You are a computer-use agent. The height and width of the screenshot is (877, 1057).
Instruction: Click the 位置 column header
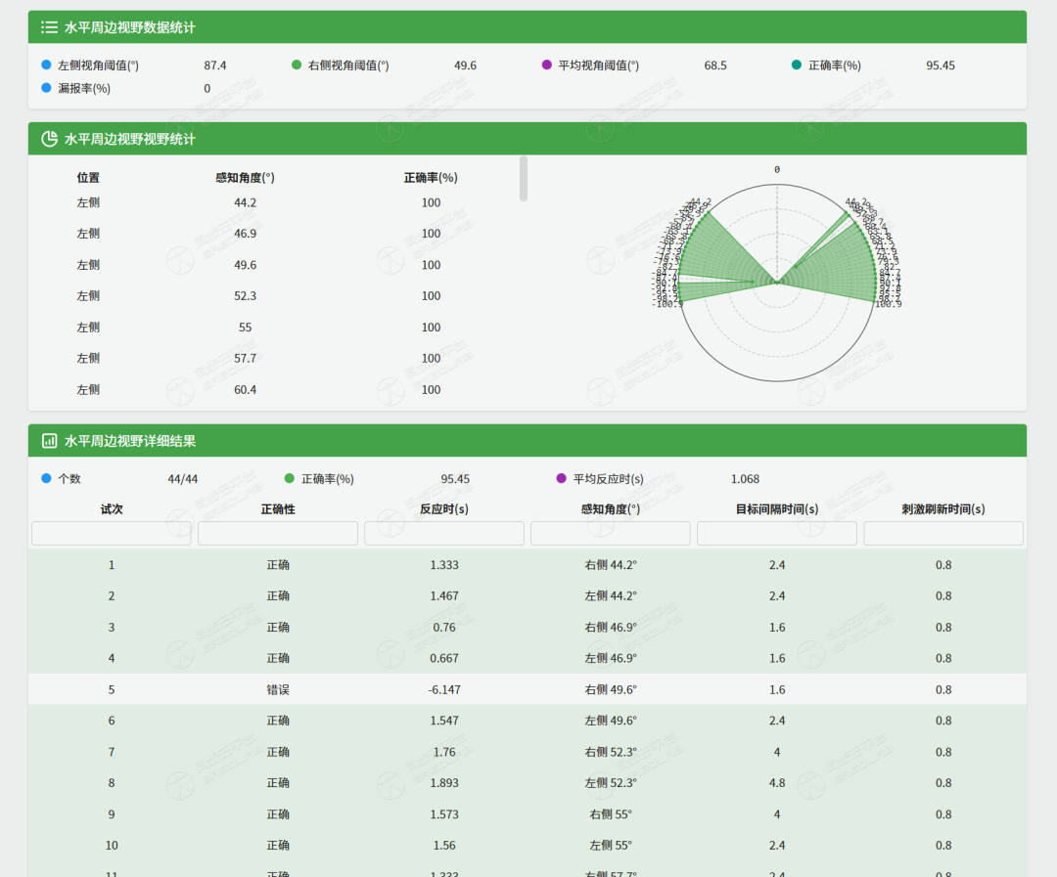(x=88, y=178)
